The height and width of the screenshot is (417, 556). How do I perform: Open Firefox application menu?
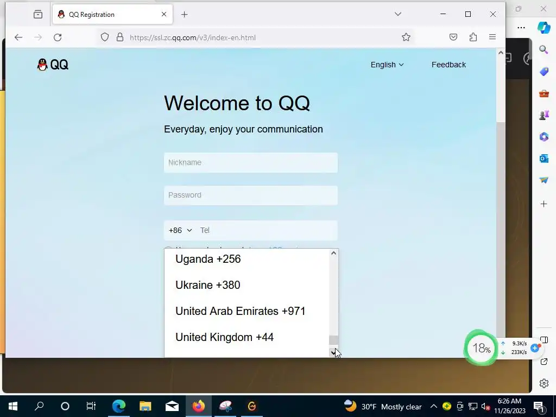492,37
